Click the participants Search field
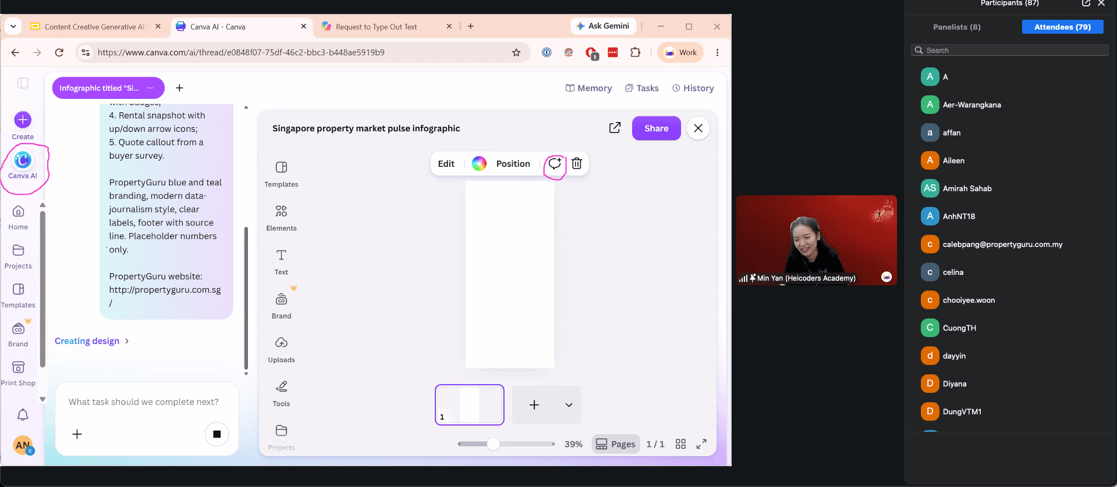Screen dimensions: 1117x487 tap(1009, 51)
